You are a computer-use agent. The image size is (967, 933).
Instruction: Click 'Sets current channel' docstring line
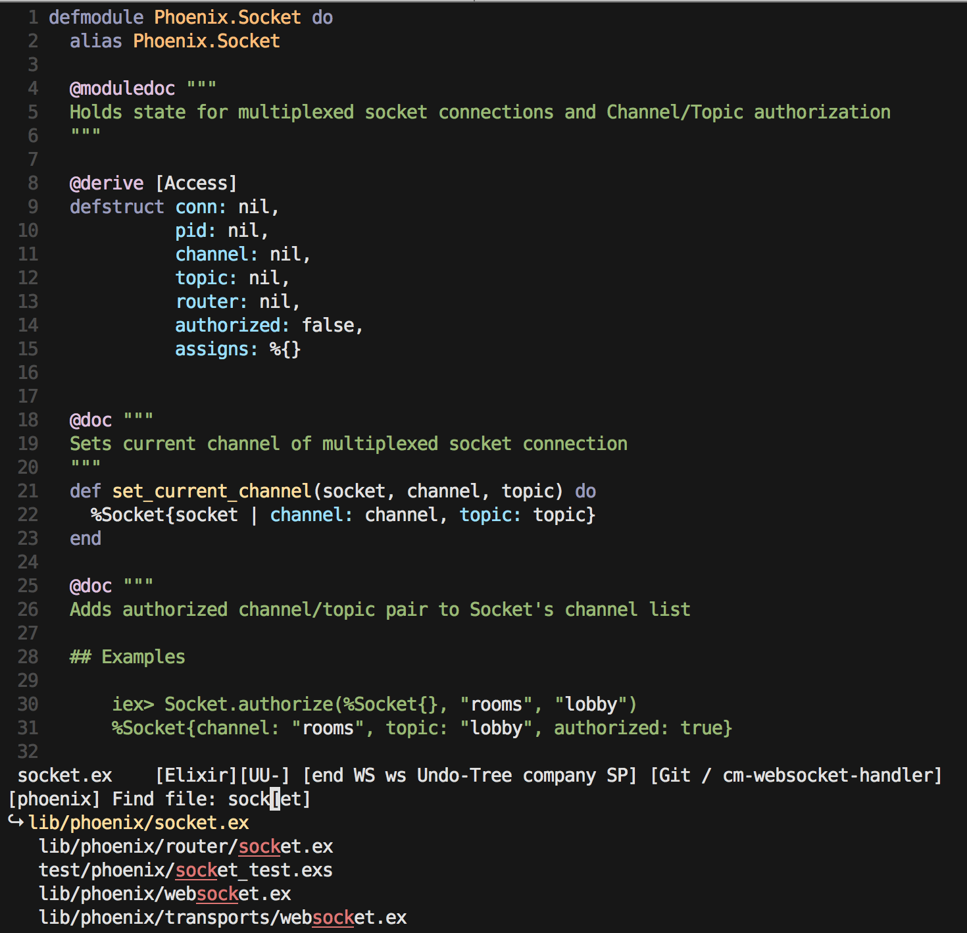(349, 443)
